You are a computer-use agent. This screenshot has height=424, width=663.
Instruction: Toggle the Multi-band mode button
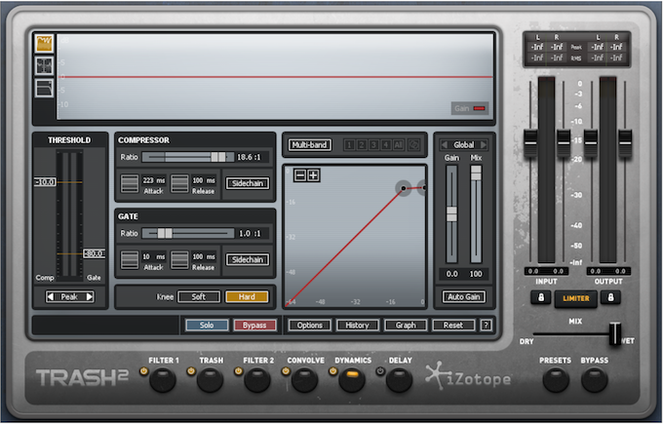309,145
